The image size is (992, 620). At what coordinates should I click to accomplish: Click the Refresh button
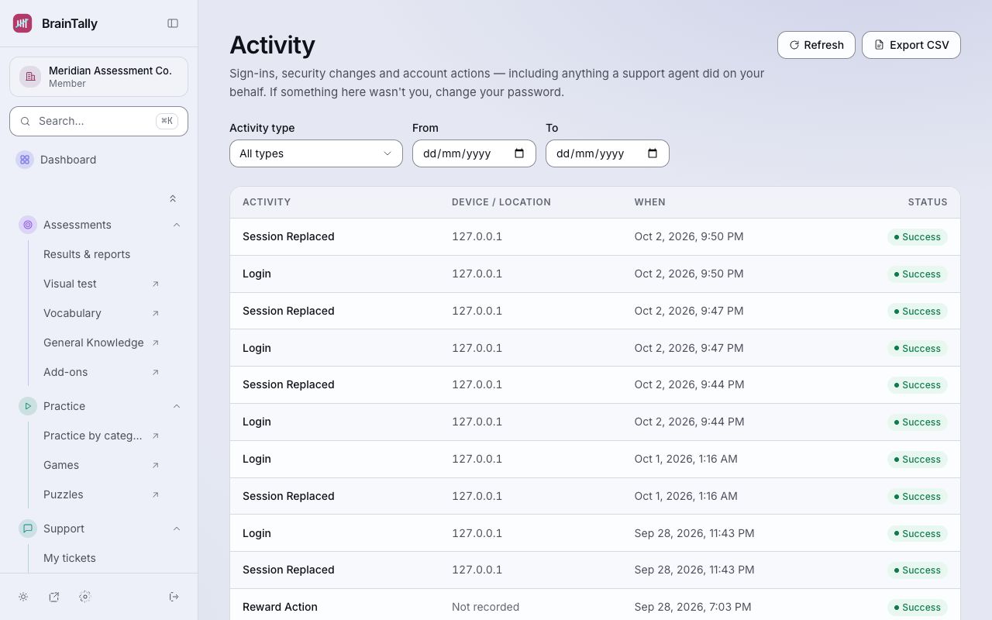click(x=816, y=45)
